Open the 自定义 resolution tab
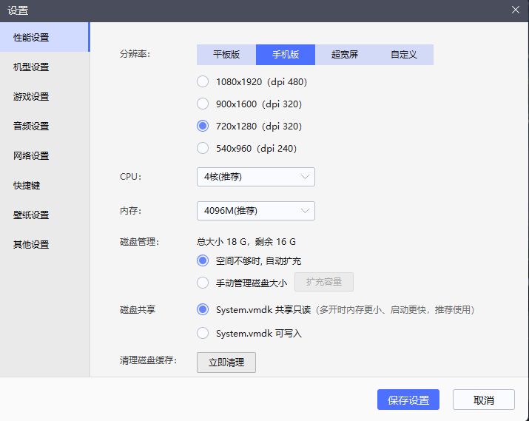 click(x=404, y=55)
